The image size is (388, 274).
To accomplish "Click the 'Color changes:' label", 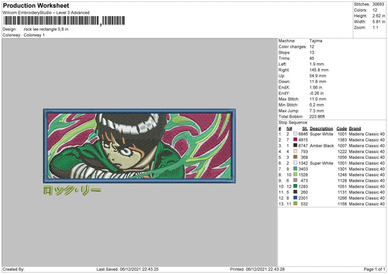I will coord(292,47).
